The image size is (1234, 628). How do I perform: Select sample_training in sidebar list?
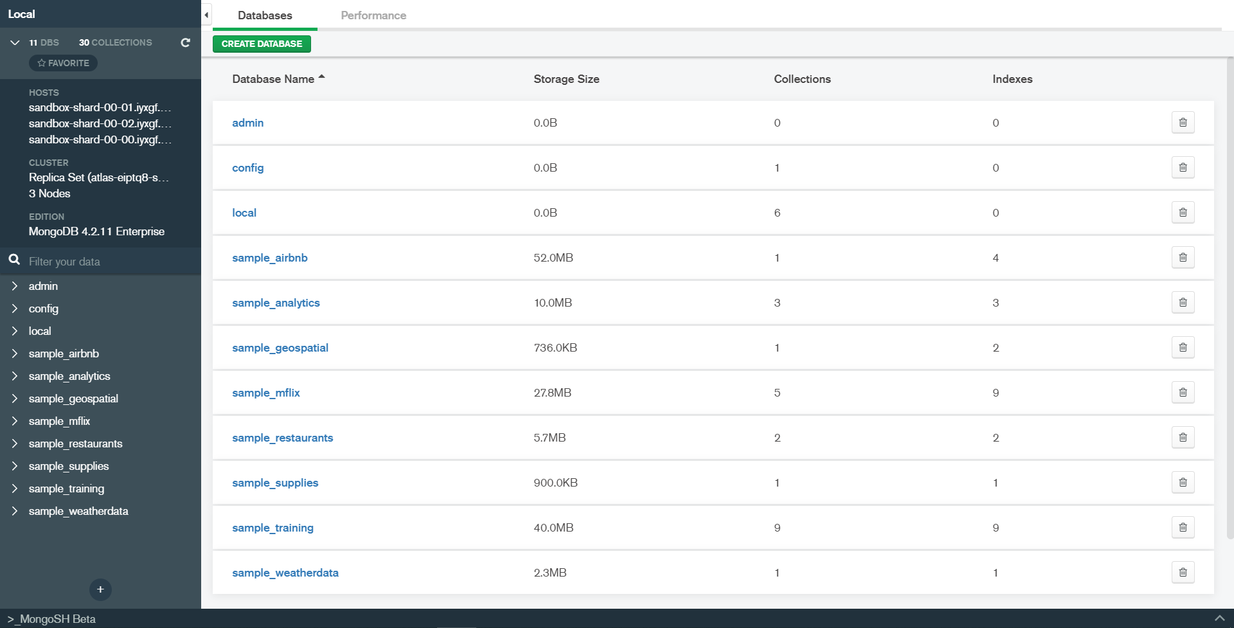[66, 489]
